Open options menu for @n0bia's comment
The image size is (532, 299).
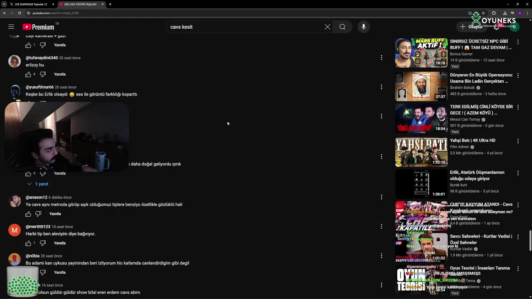381,256
